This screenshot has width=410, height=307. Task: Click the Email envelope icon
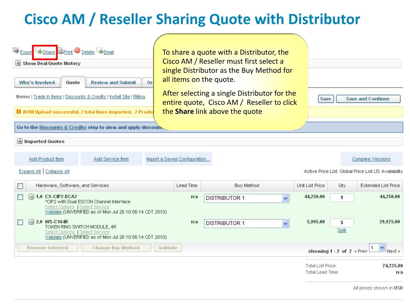click(100, 51)
